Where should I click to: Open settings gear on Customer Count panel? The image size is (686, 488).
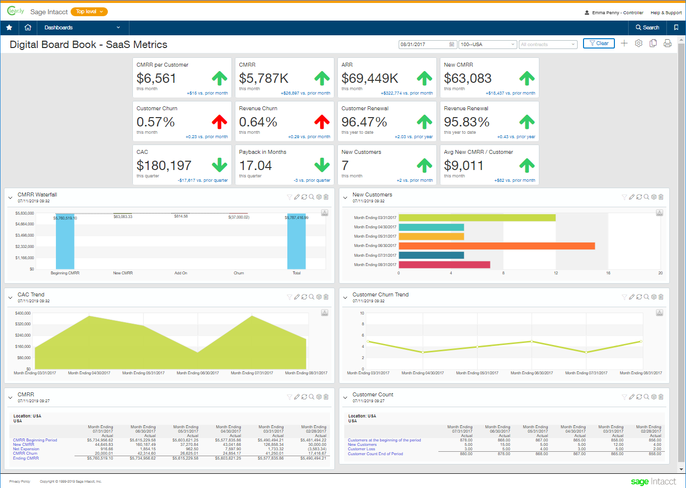click(654, 397)
